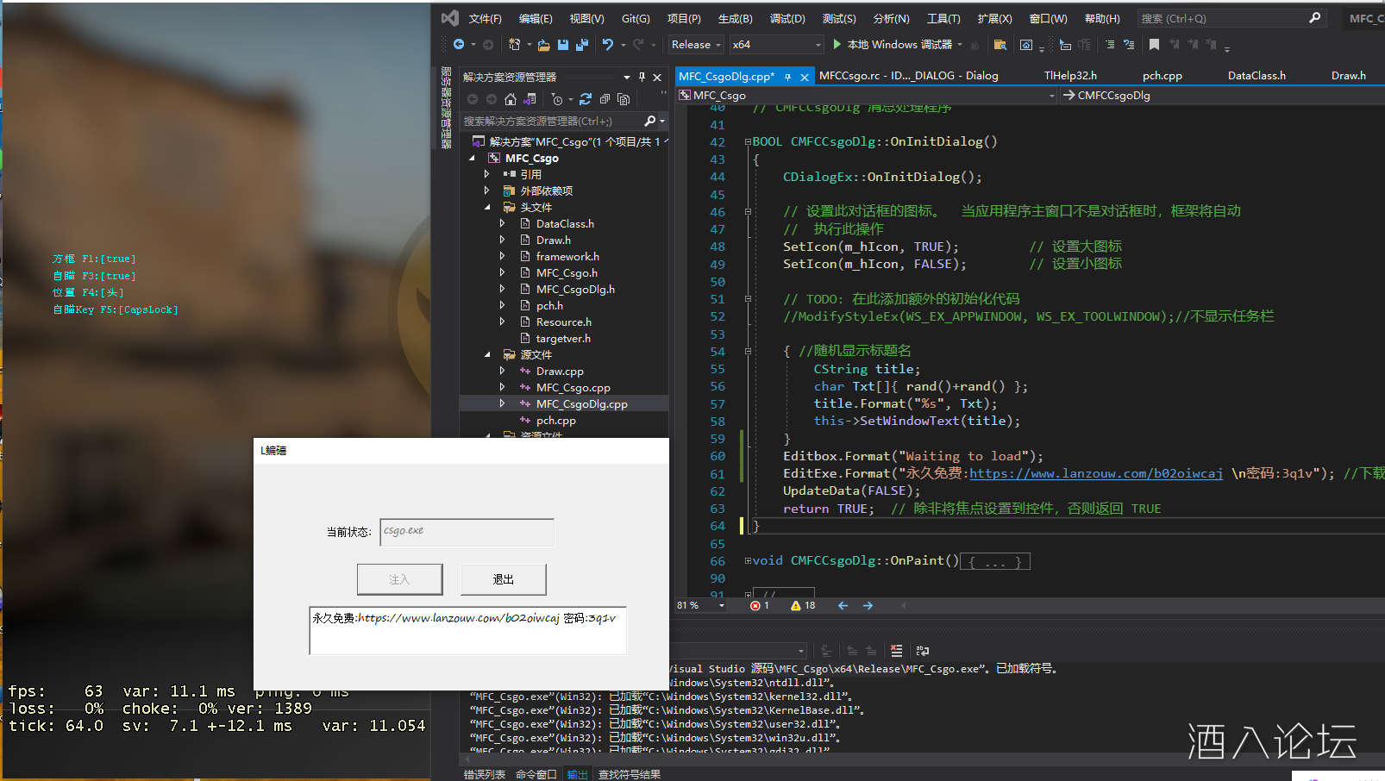Select MFC_CsgoDlg.h in Solution Explorer

[575, 290]
